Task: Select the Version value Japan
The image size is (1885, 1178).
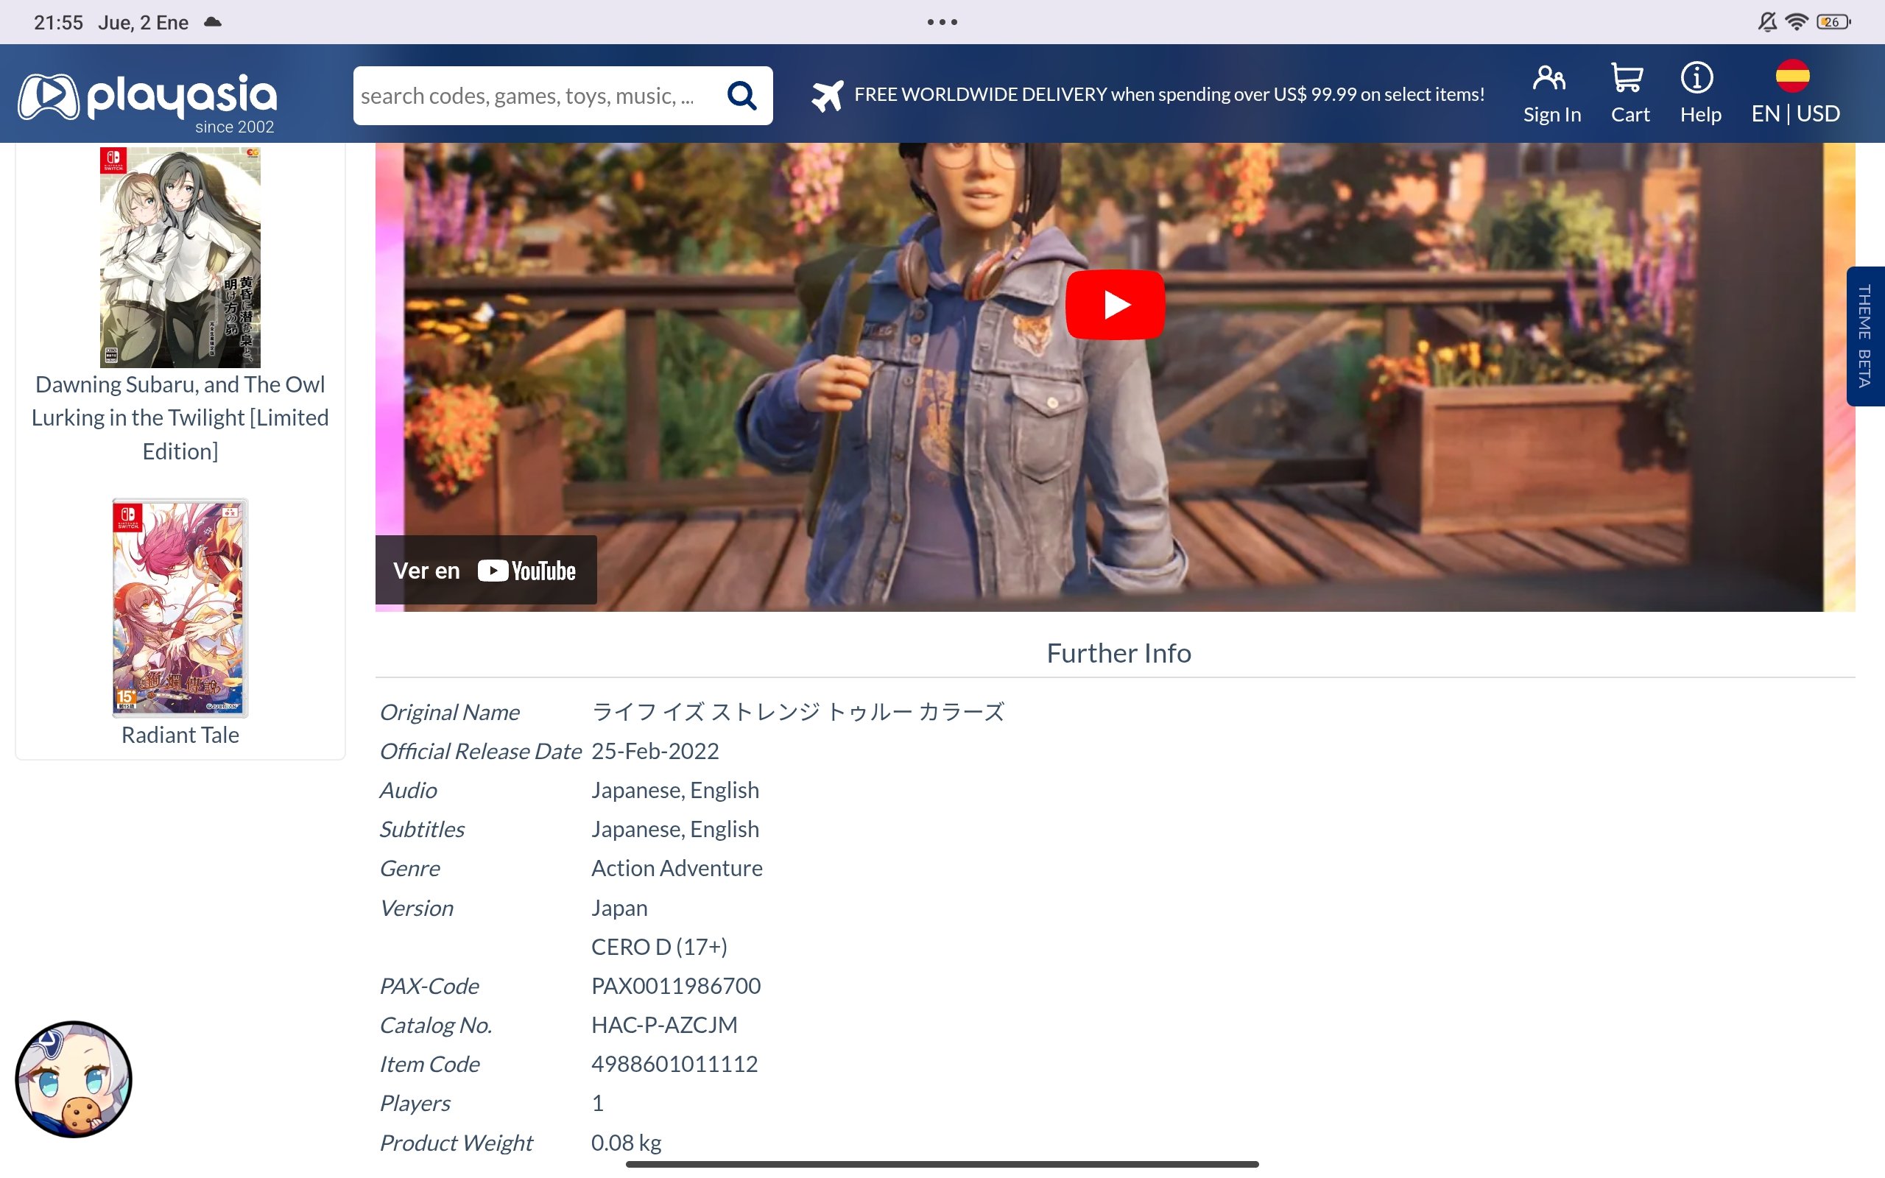Action: (x=619, y=908)
